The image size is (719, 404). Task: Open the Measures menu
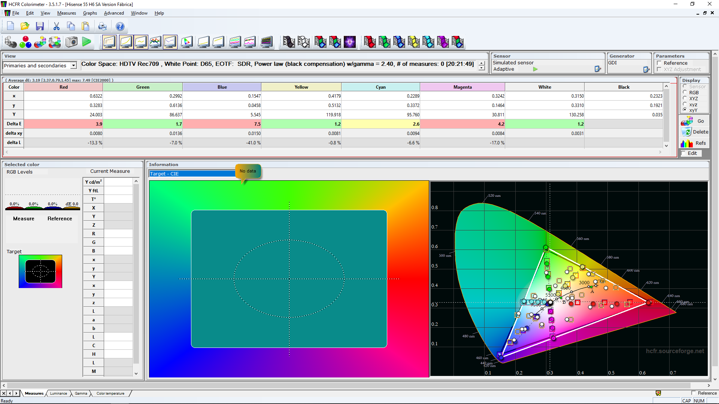tap(66, 13)
